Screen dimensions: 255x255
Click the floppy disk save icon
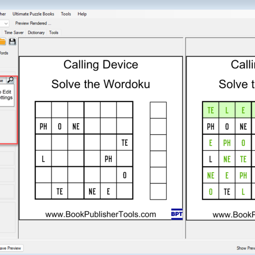[x=12, y=41]
